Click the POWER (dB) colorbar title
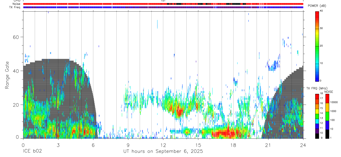The width and height of the screenshot is (341, 157). tap(317, 6)
